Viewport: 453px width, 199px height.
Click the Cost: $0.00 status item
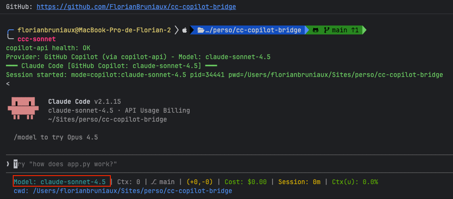click(245, 182)
